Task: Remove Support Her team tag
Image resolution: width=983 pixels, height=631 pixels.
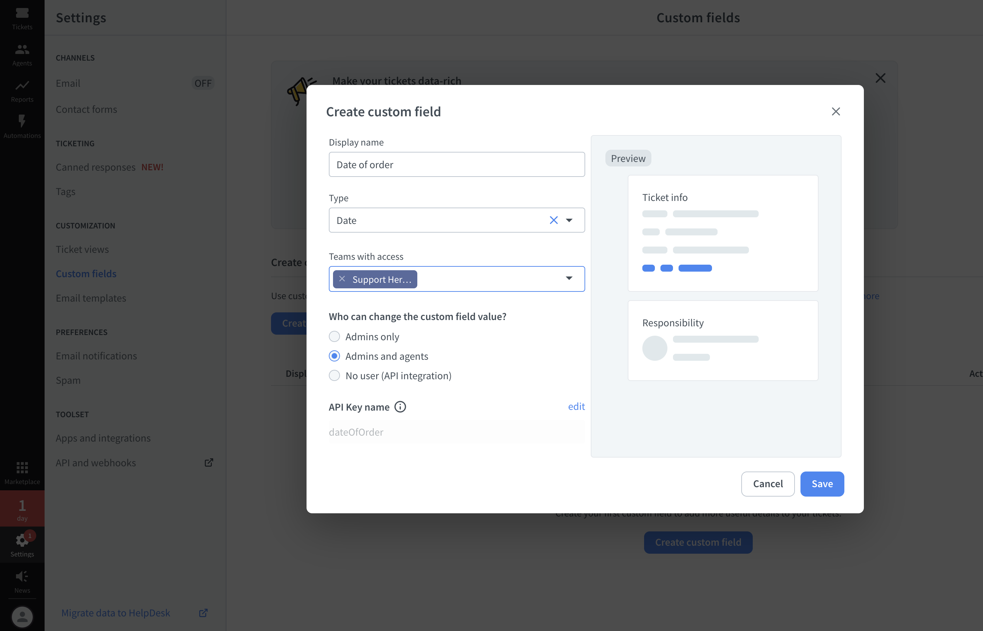Action: 343,279
